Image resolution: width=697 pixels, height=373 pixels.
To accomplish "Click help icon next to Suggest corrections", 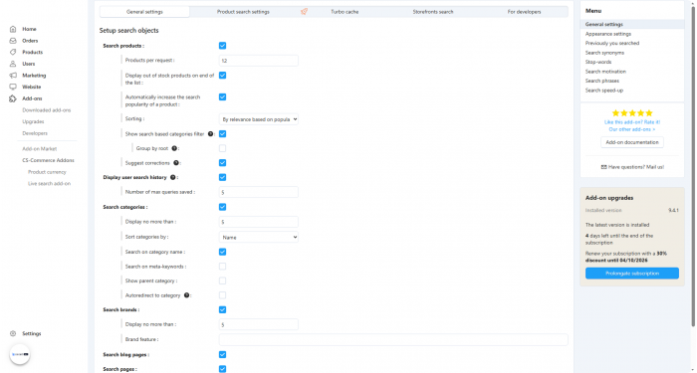I will [176, 163].
